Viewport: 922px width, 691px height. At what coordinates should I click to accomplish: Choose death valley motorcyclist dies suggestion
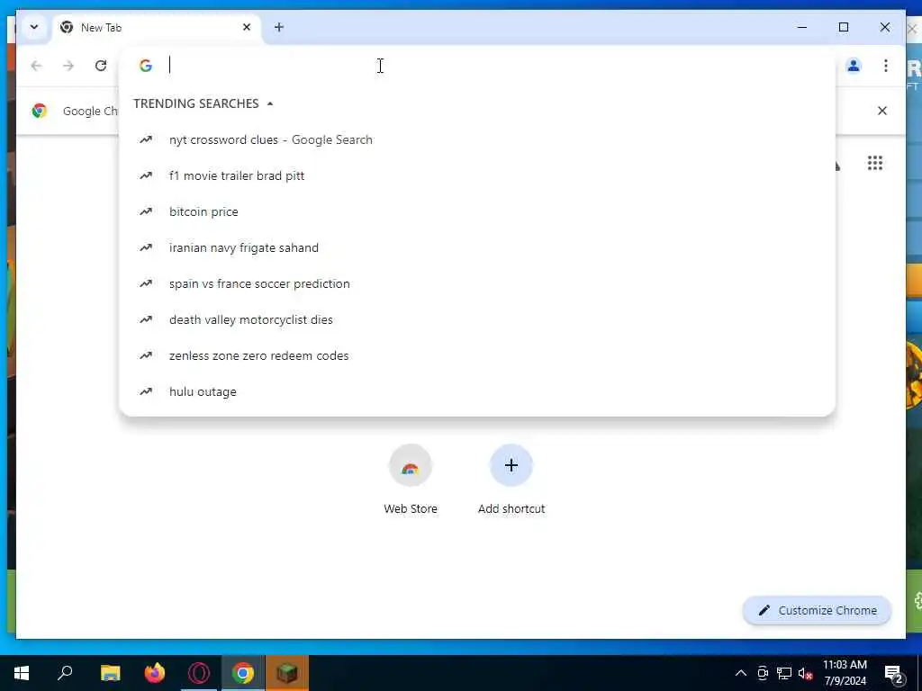tap(477, 319)
